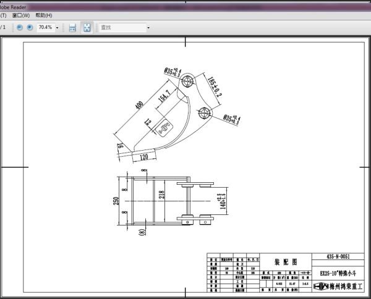The width and height of the screenshot is (371, 299).
Task: Click the fit full page icon
Action: click(87, 28)
